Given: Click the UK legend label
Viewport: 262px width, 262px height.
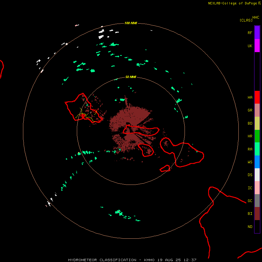Looking at the screenshot, I should 250,46.
